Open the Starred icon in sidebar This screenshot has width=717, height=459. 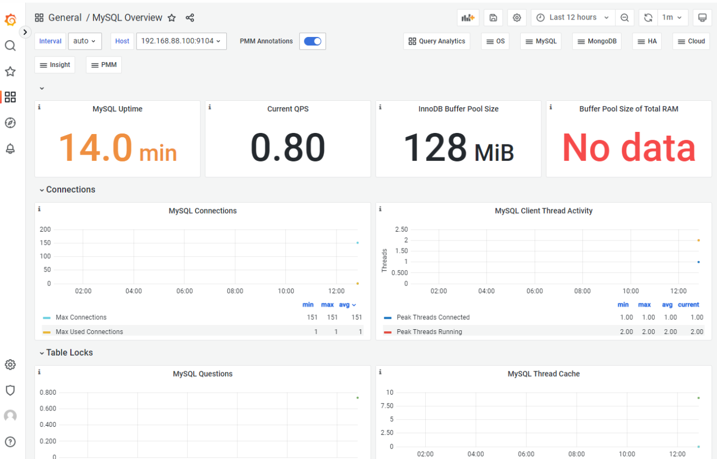click(10, 71)
